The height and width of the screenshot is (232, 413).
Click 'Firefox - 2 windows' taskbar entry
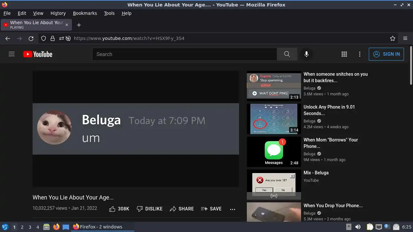(x=103, y=227)
